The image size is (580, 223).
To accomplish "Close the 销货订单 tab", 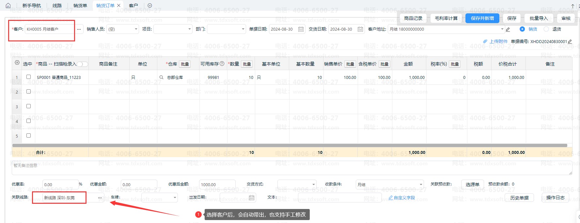I will click(x=119, y=6).
